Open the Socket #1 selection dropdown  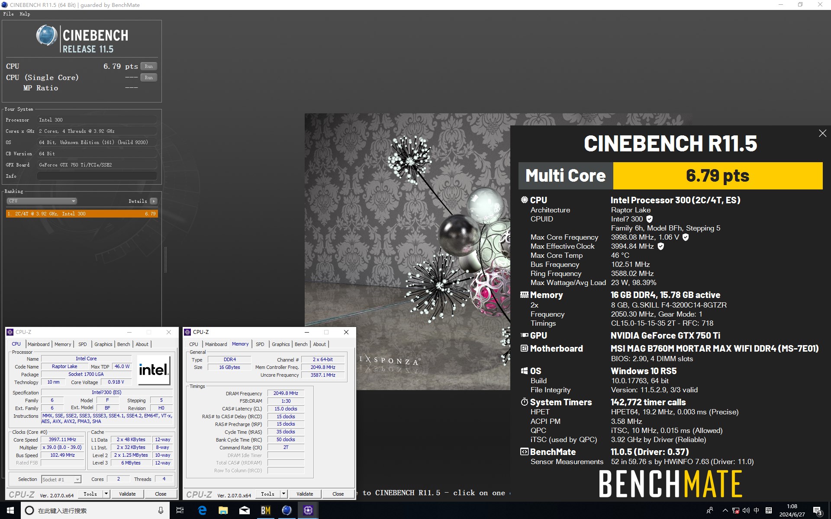point(61,479)
